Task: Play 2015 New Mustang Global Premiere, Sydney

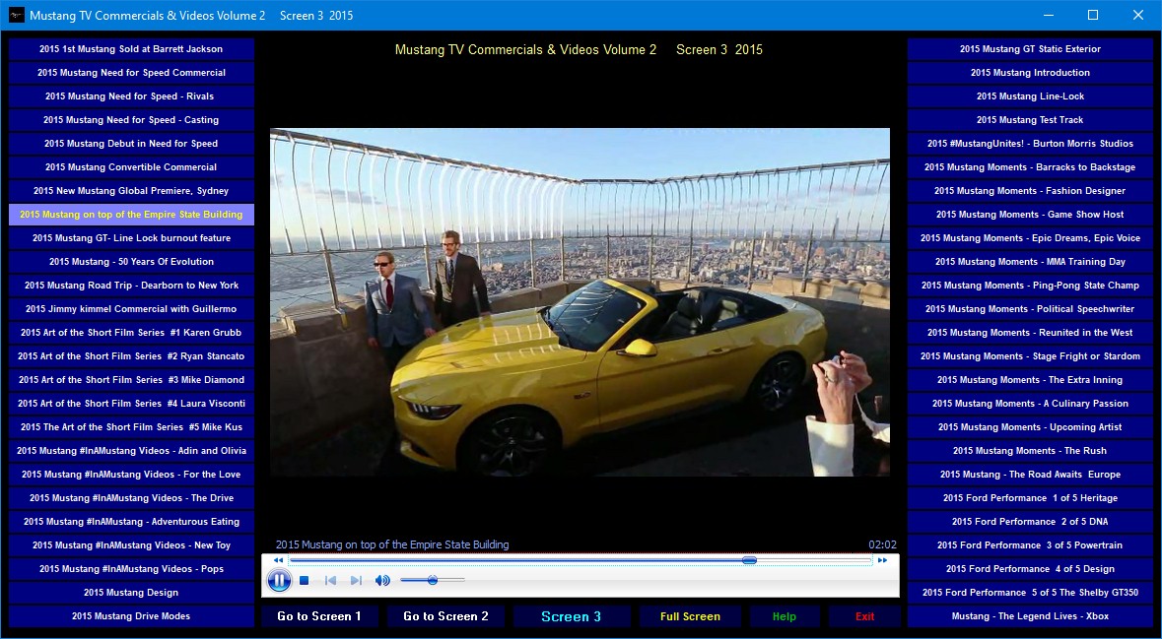Action: pyautogui.click(x=131, y=191)
